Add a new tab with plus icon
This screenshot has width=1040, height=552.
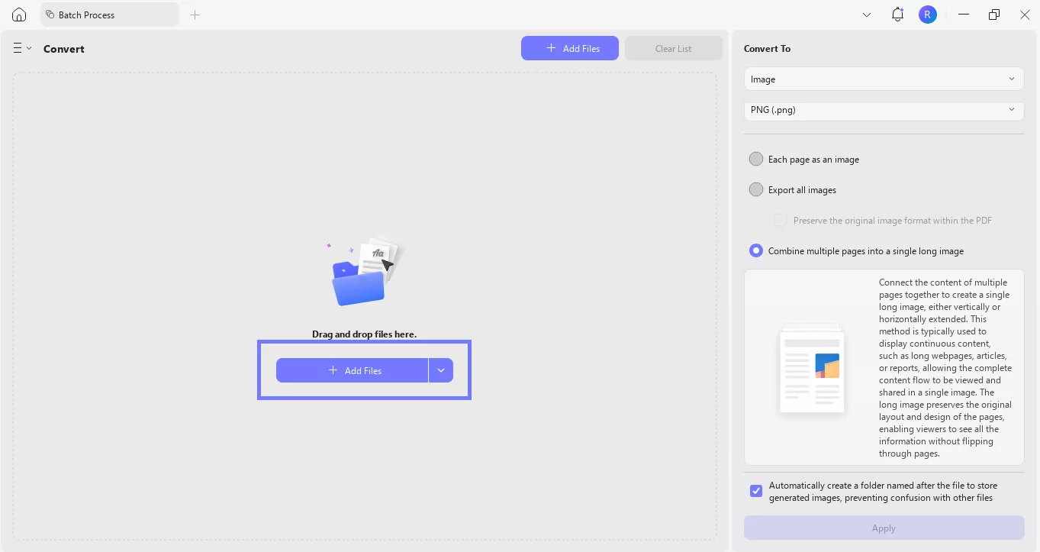(x=195, y=15)
